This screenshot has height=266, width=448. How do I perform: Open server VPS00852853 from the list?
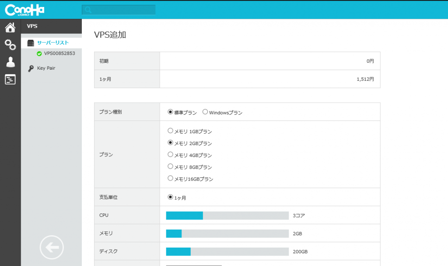click(x=59, y=53)
